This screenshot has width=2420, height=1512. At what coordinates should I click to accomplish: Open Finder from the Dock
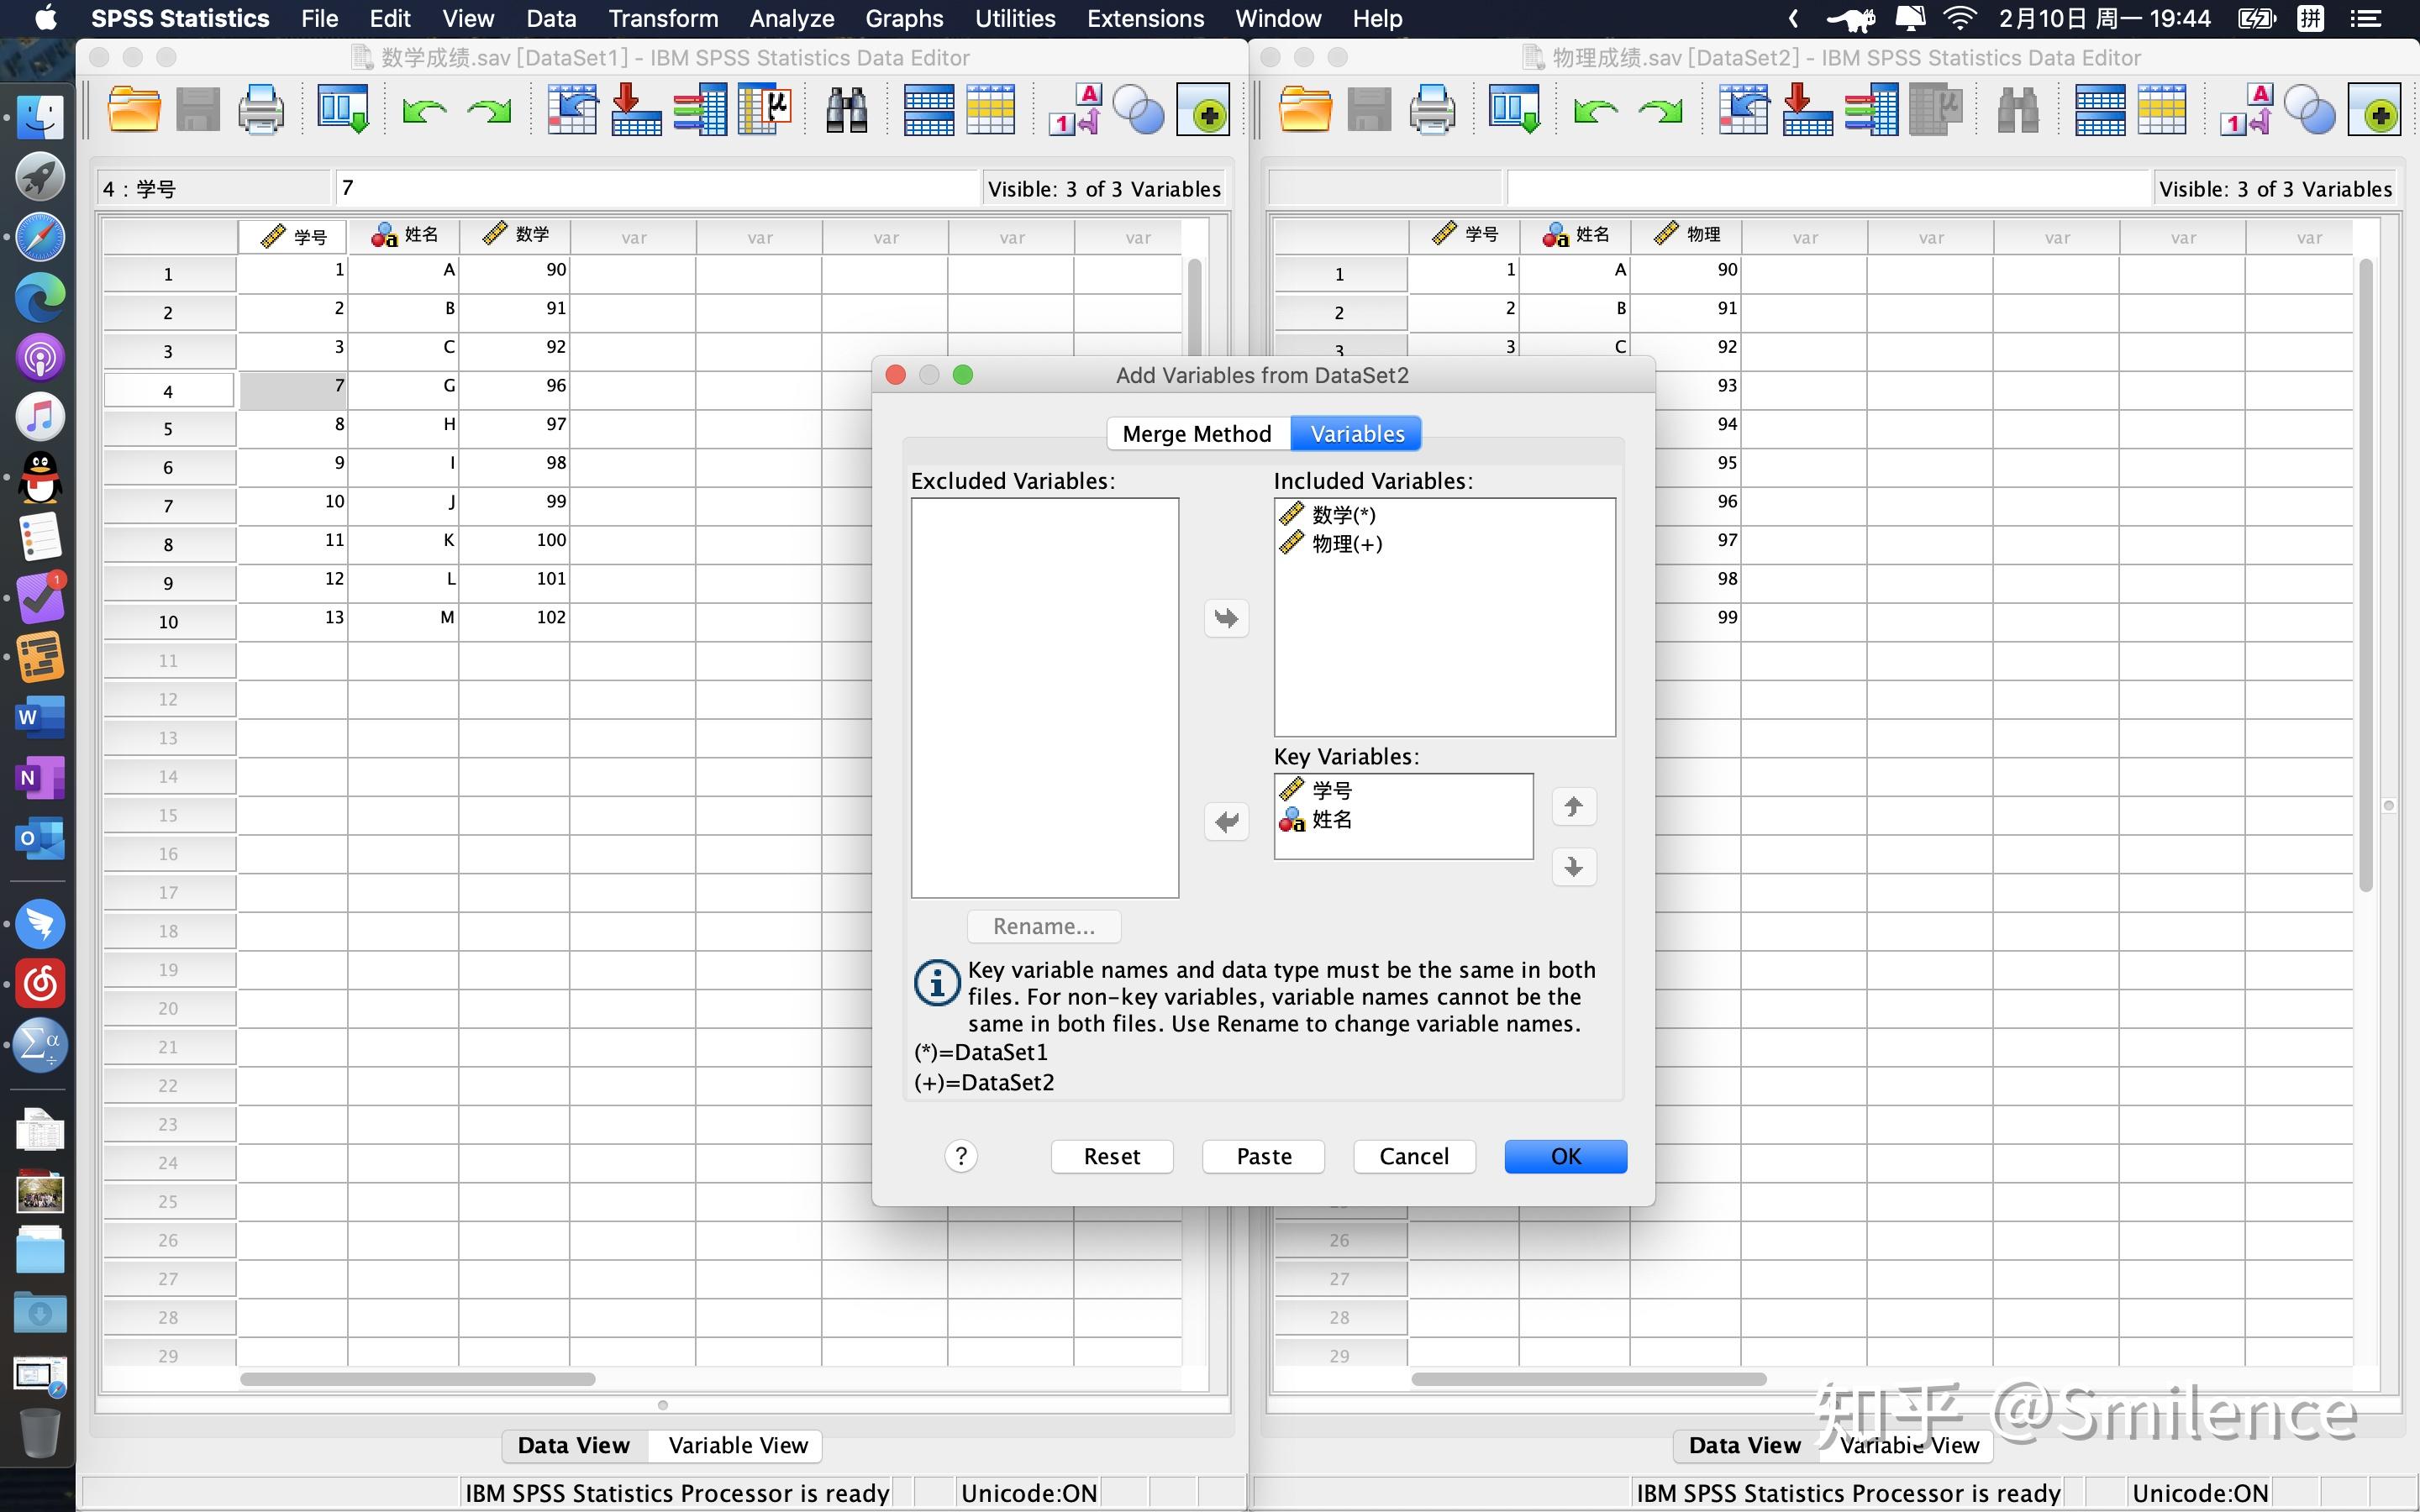[x=40, y=116]
